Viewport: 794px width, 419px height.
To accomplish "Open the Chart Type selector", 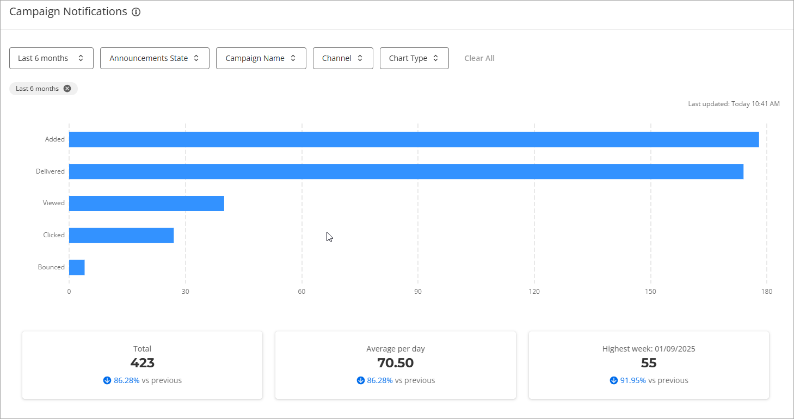I will [414, 58].
